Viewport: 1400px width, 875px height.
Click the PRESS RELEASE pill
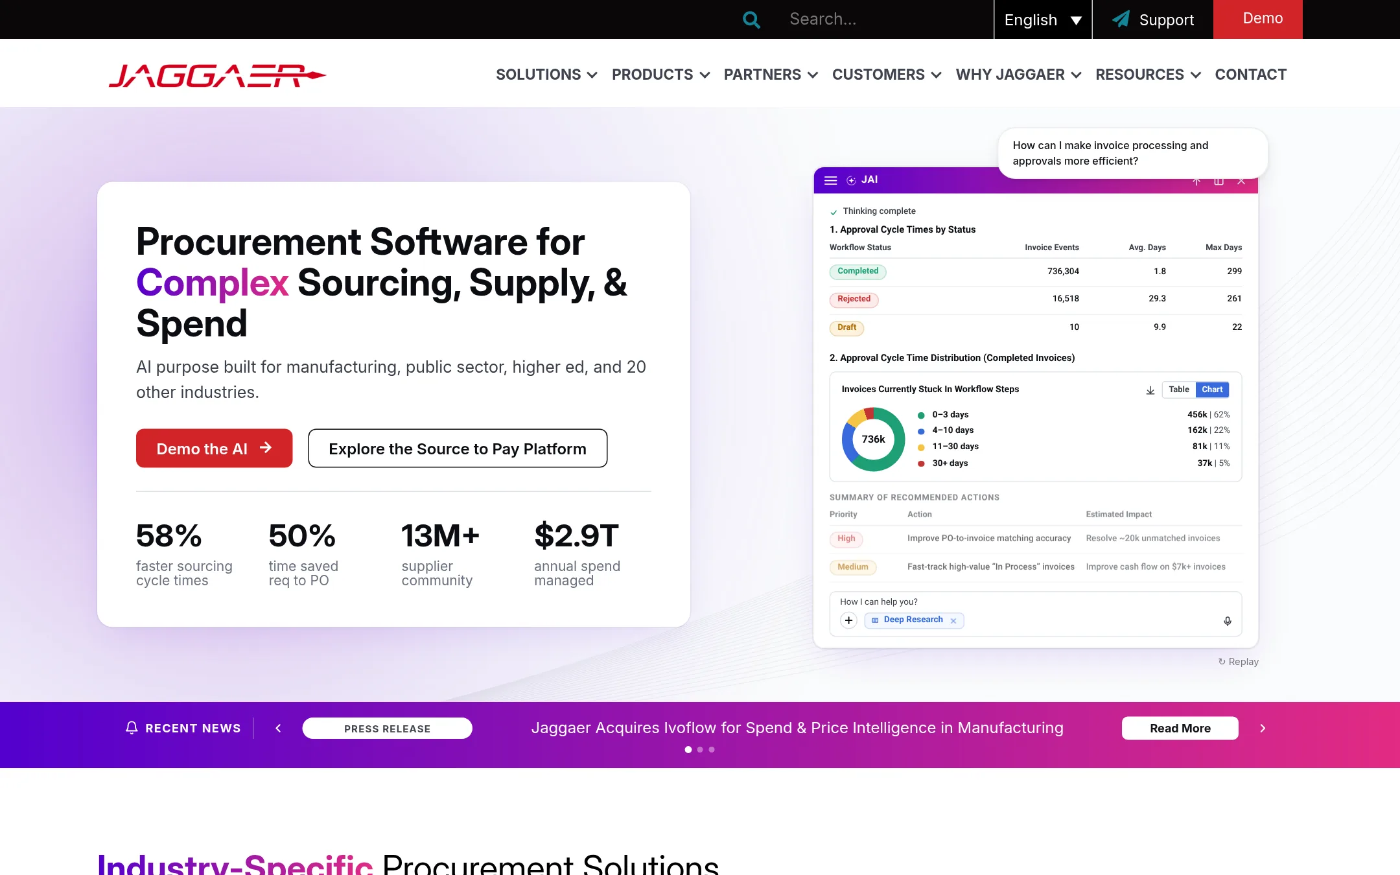point(387,729)
